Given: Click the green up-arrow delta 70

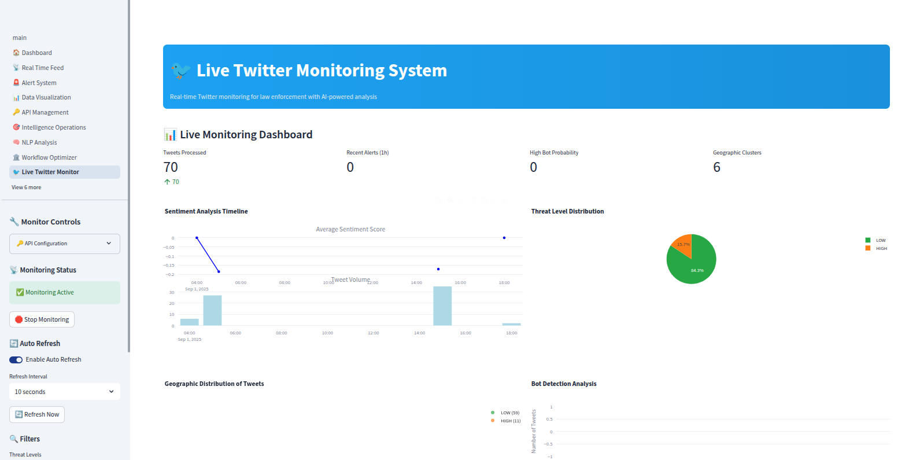Looking at the screenshot, I should click(172, 182).
